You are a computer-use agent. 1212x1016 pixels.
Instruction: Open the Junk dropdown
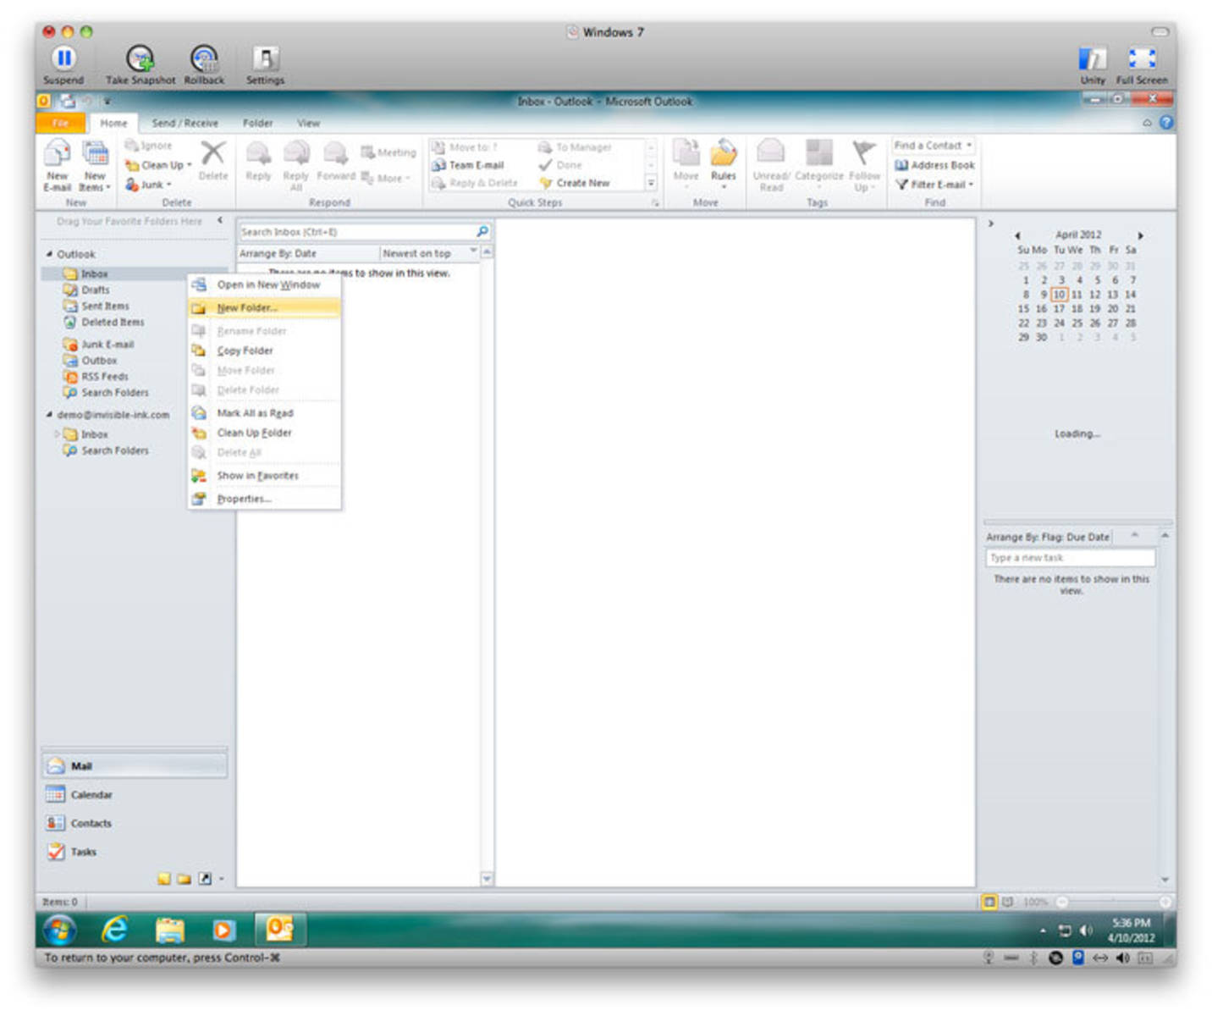[149, 185]
